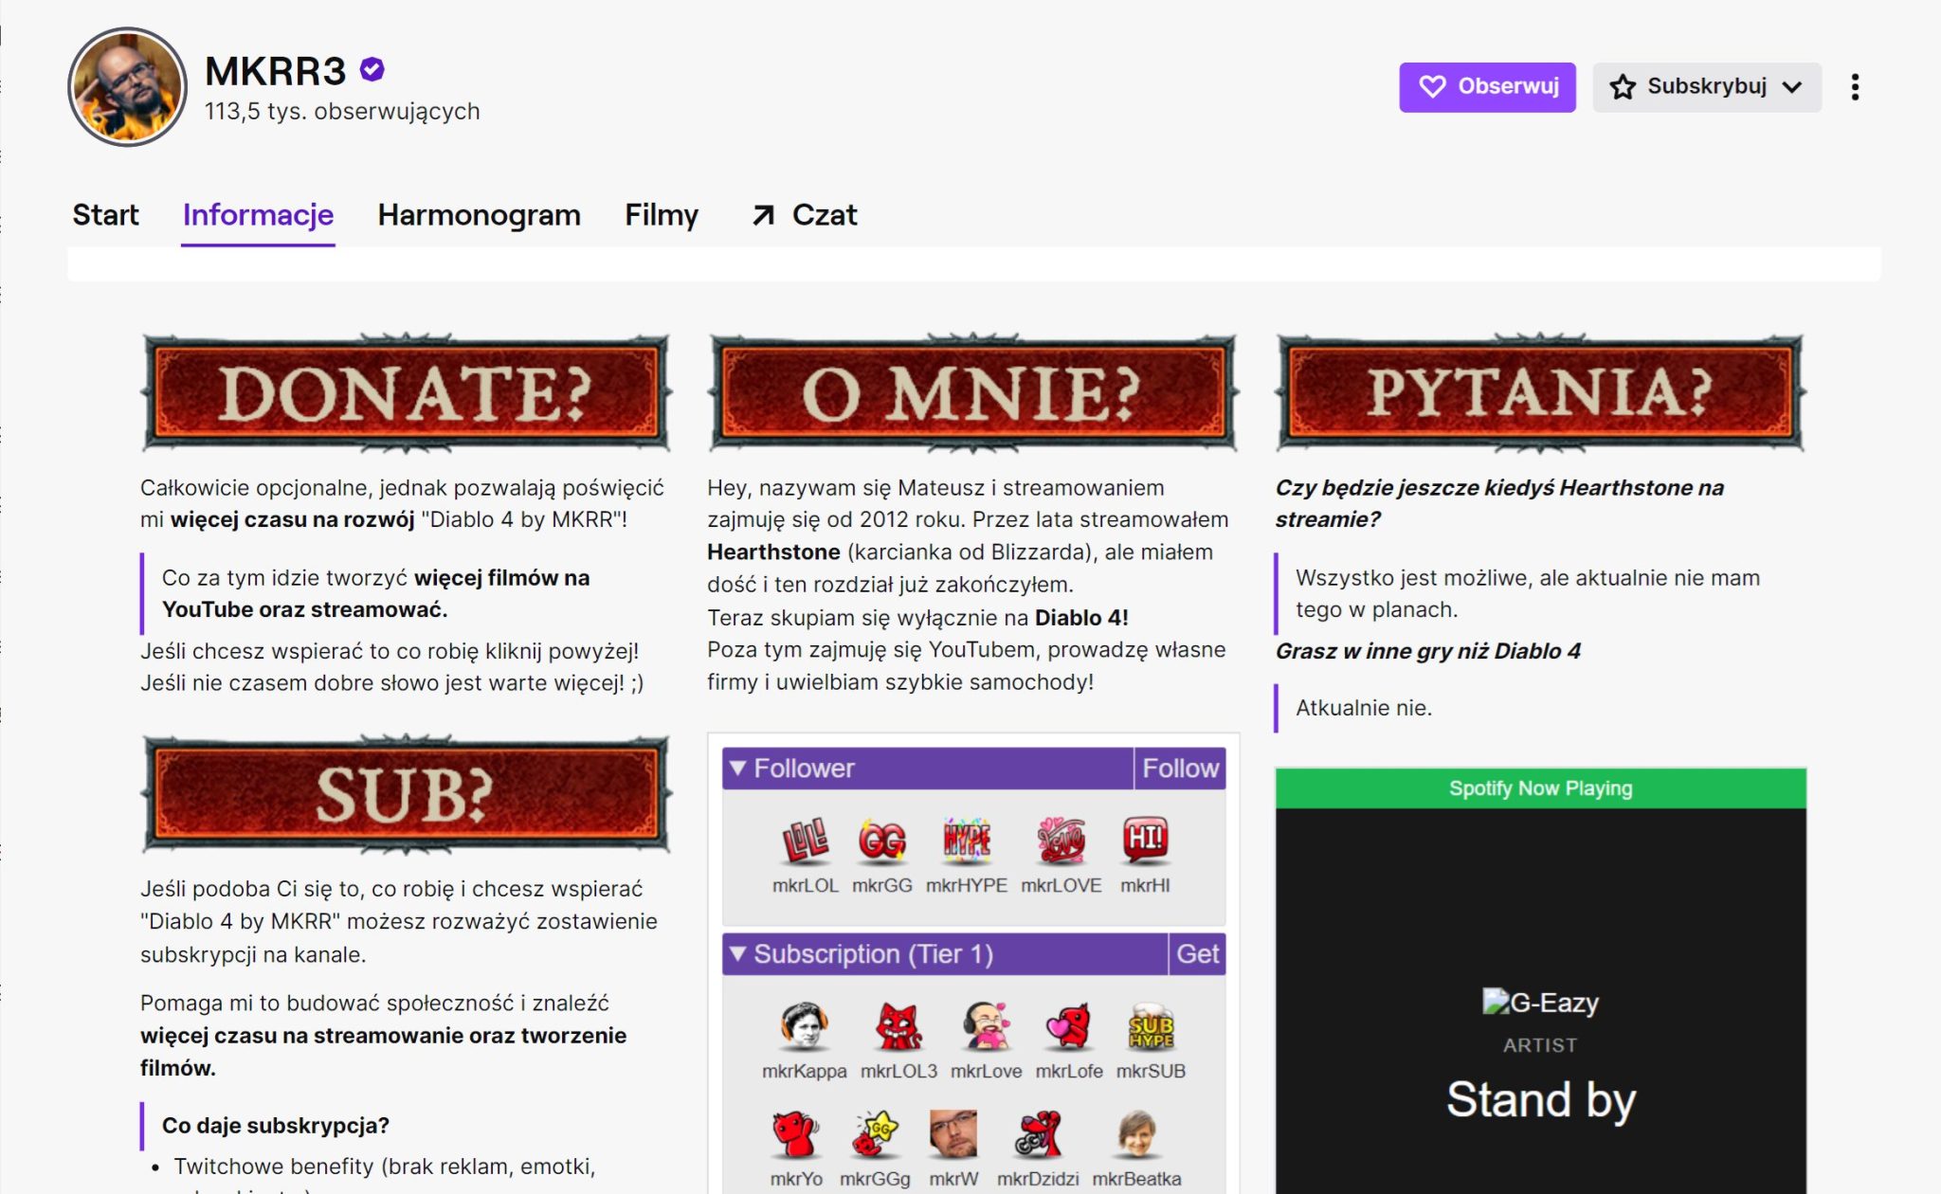Click the 'Atkualnie nie.' answer text
Screen dimensions: 1941x1194
coord(1364,708)
